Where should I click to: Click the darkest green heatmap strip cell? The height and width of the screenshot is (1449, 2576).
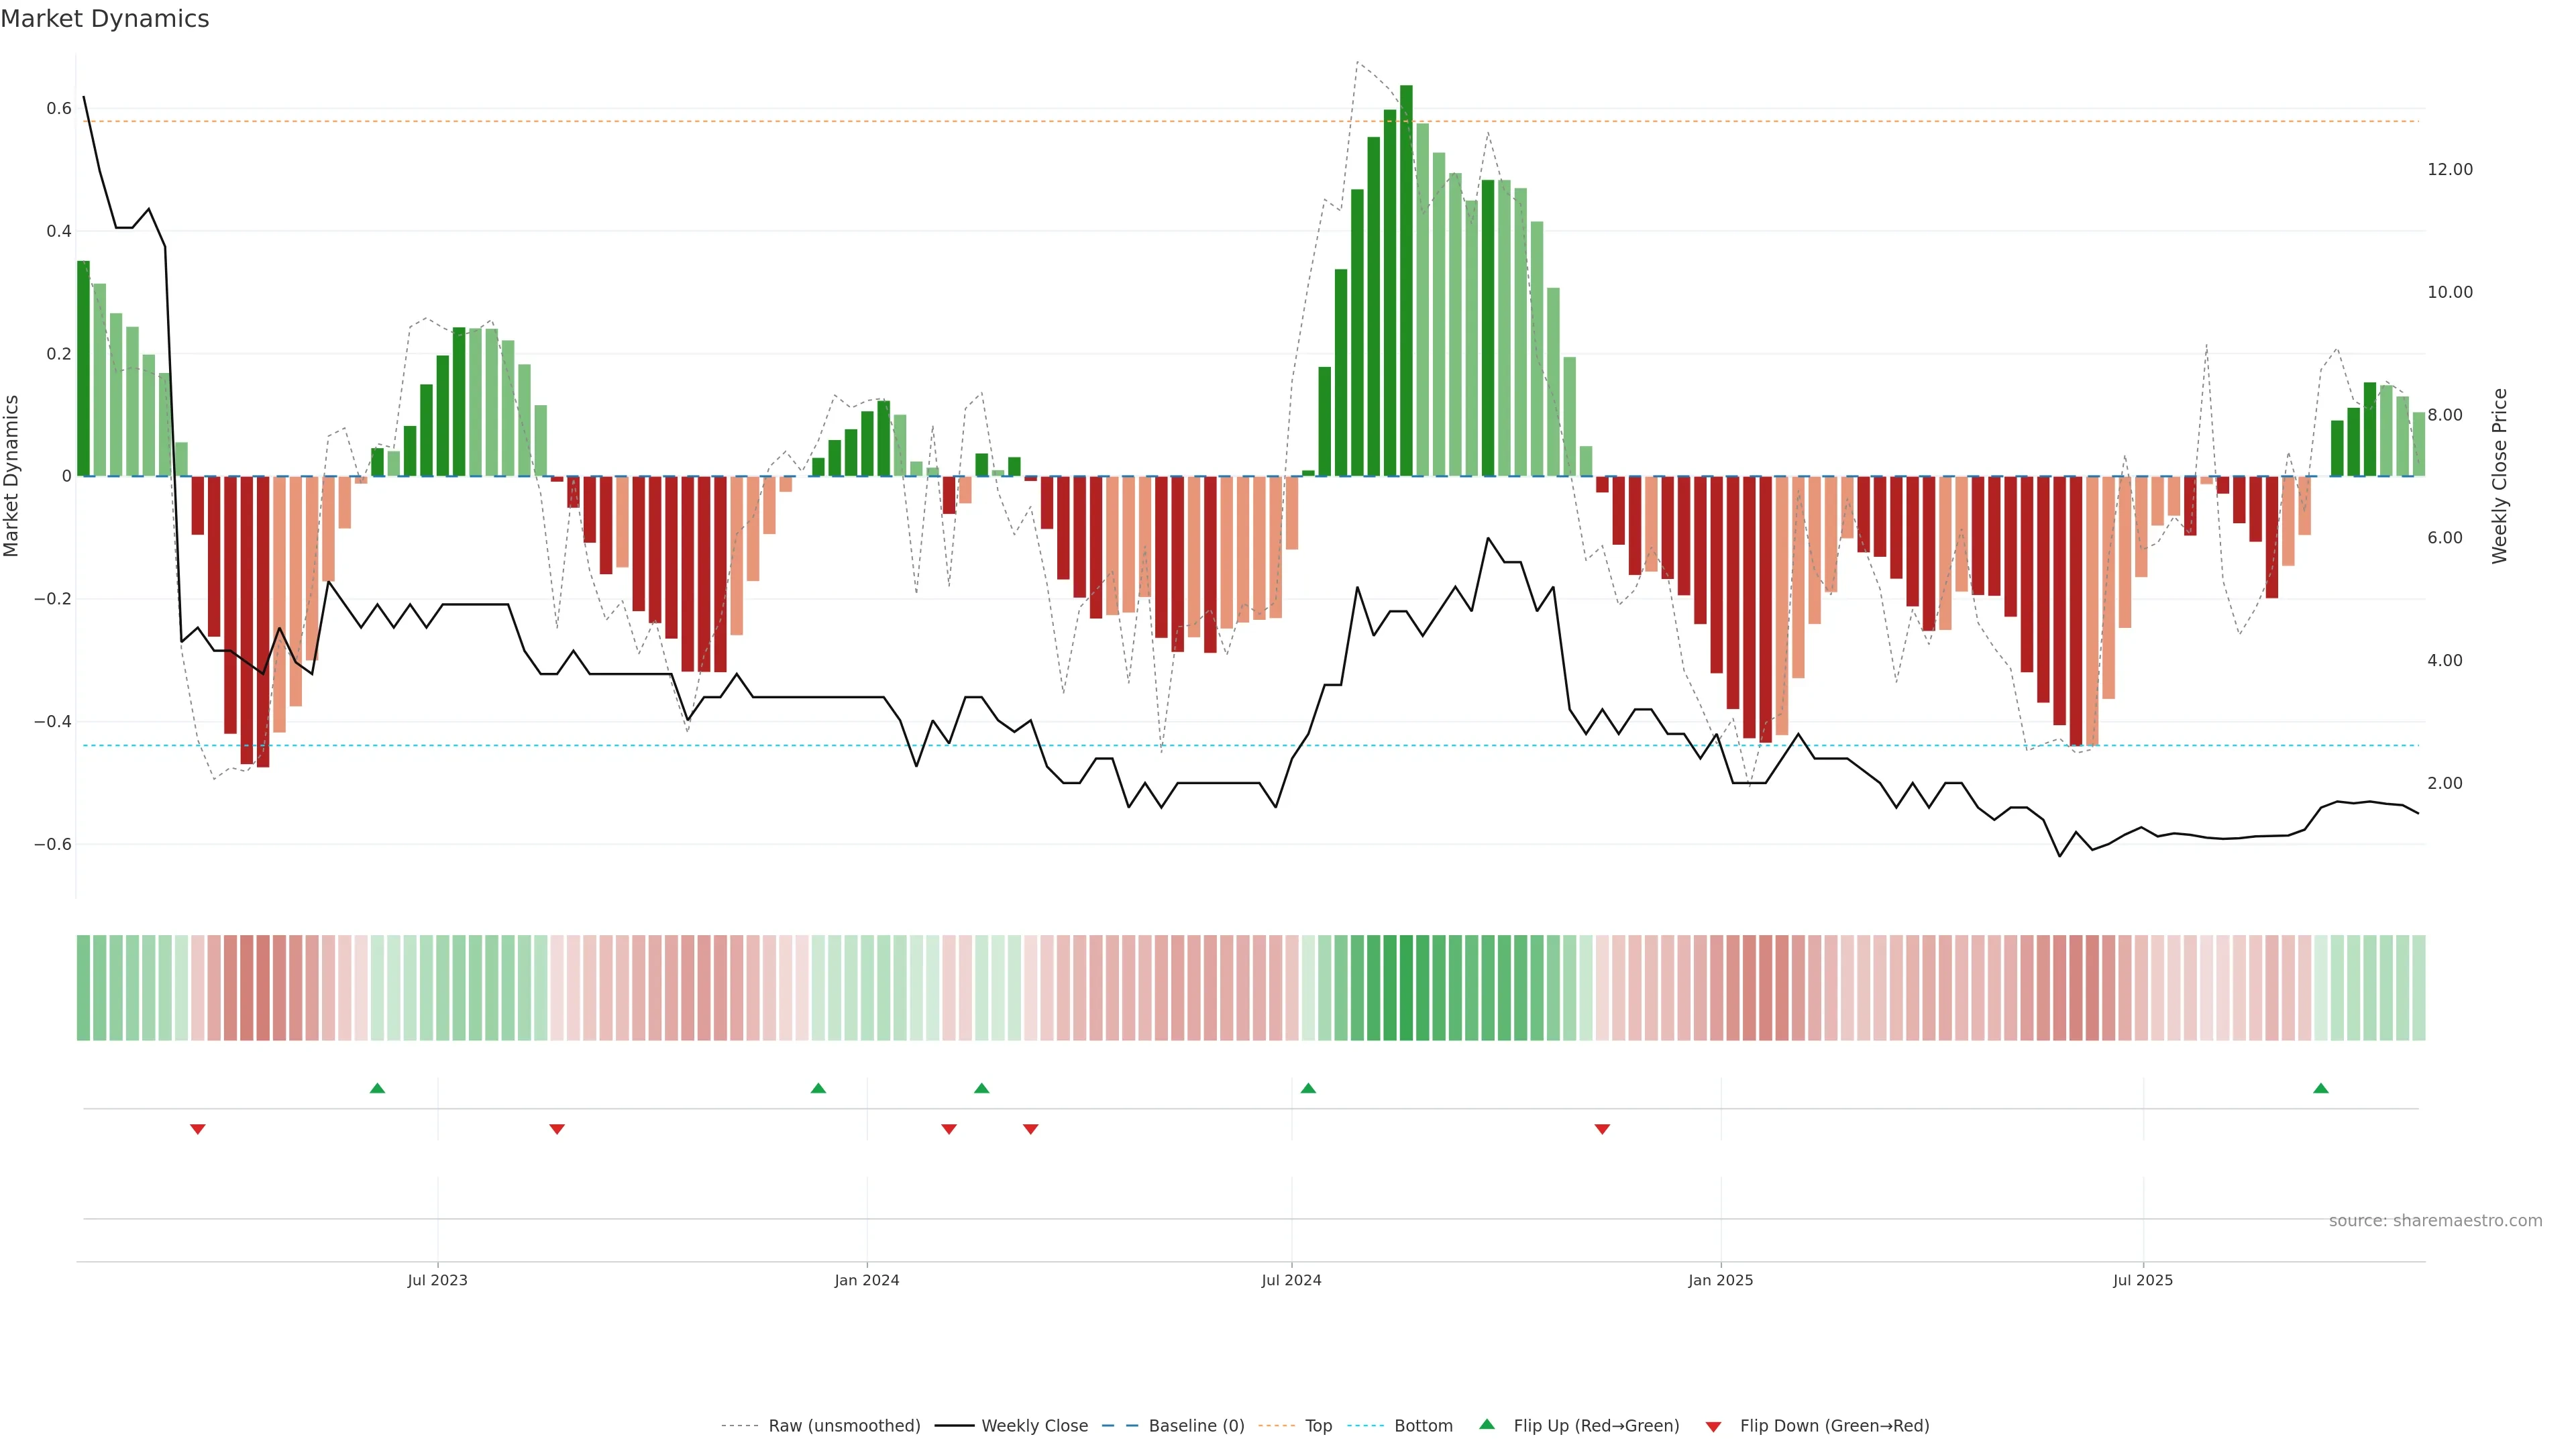click(x=1406, y=988)
